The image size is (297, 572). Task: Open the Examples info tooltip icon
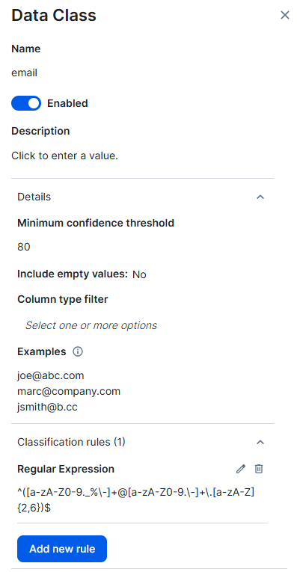coord(78,351)
